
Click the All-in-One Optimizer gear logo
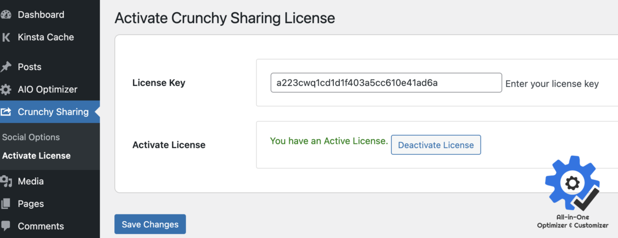573,184
